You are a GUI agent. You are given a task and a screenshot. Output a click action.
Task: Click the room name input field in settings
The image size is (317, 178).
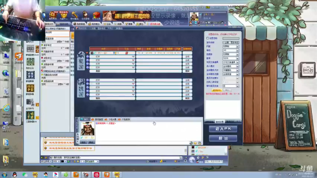(231, 42)
